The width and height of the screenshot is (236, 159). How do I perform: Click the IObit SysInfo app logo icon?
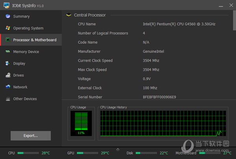(x=6, y=5)
